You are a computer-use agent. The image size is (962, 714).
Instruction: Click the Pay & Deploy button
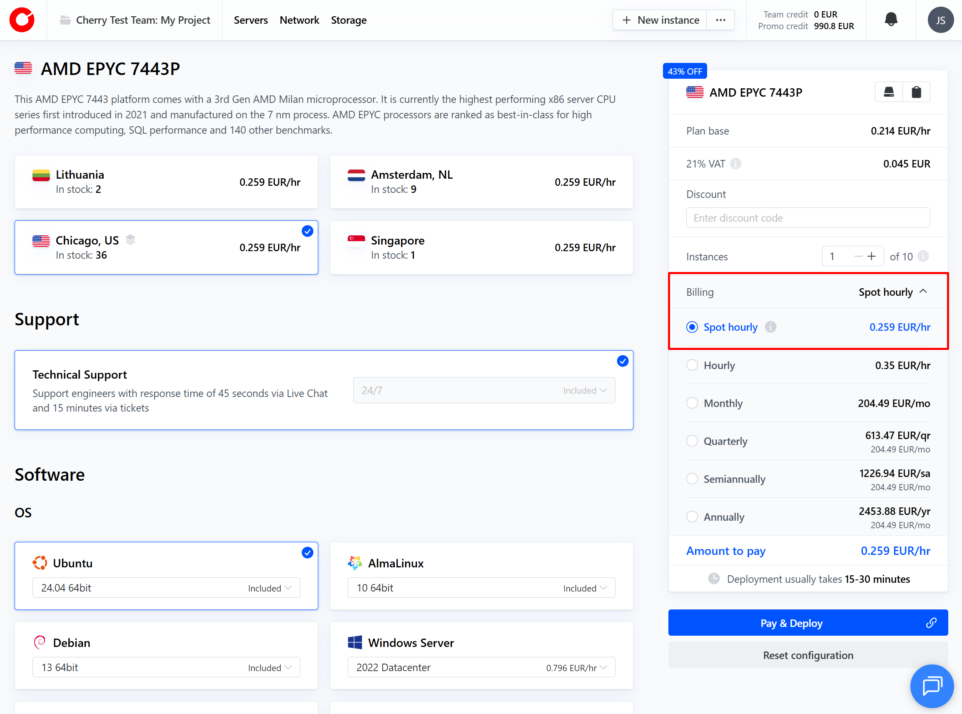(x=790, y=623)
